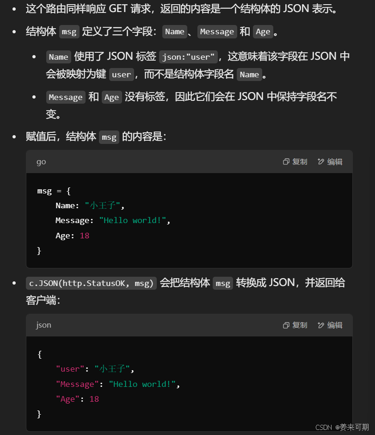Click the Message inline code tag

217,31
